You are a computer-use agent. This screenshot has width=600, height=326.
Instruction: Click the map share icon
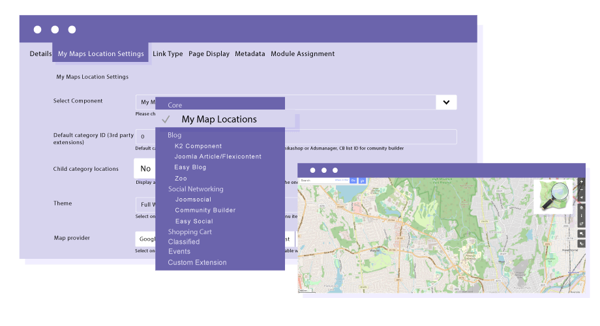click(581, 224)
